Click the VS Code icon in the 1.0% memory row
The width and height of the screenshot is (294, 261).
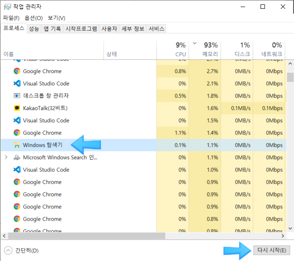pos(17,169)
